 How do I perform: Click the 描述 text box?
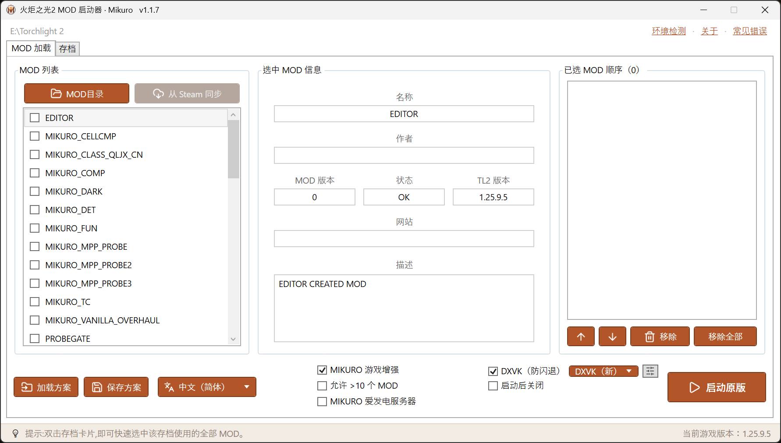coord(404,308)
